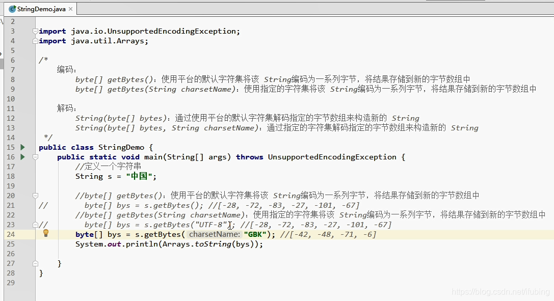Place cursor in the "GBK" string literal
The height and width of the screenshot is (301, 554).
255,234
